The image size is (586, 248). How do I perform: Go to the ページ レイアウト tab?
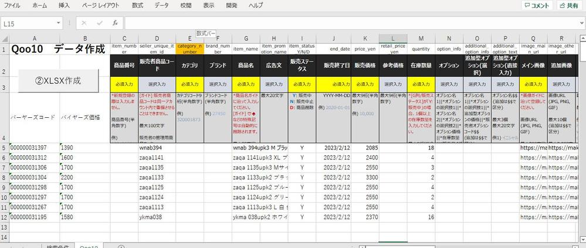coord(100,6)
